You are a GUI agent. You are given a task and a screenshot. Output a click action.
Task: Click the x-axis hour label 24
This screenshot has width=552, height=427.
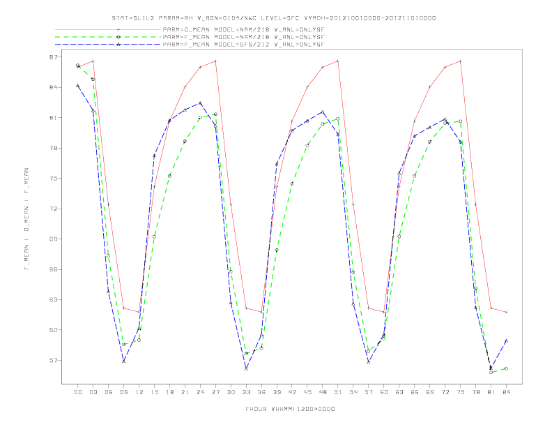[200, 392]
